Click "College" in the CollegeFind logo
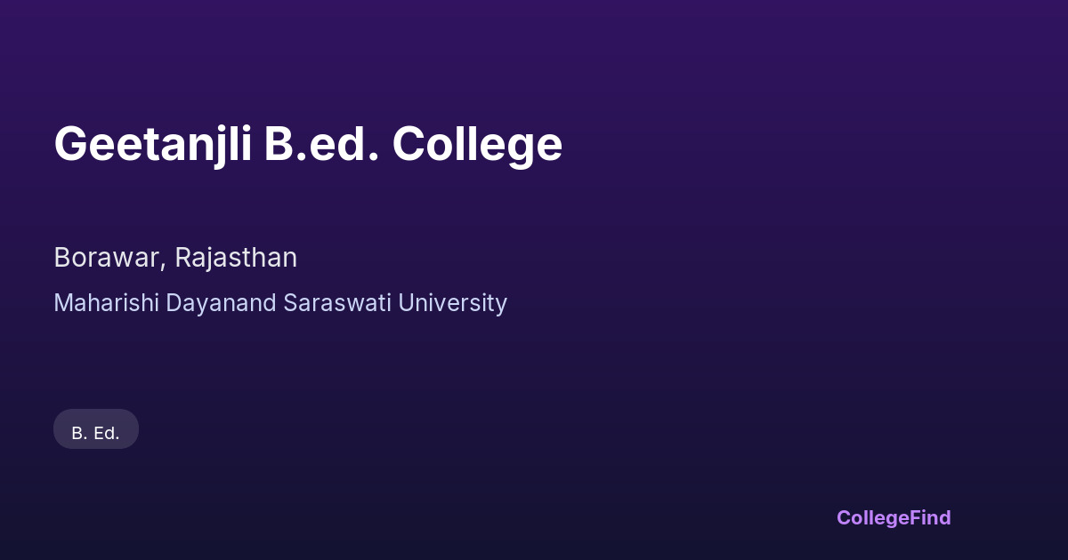1068x560 pixels. (873, 517)
